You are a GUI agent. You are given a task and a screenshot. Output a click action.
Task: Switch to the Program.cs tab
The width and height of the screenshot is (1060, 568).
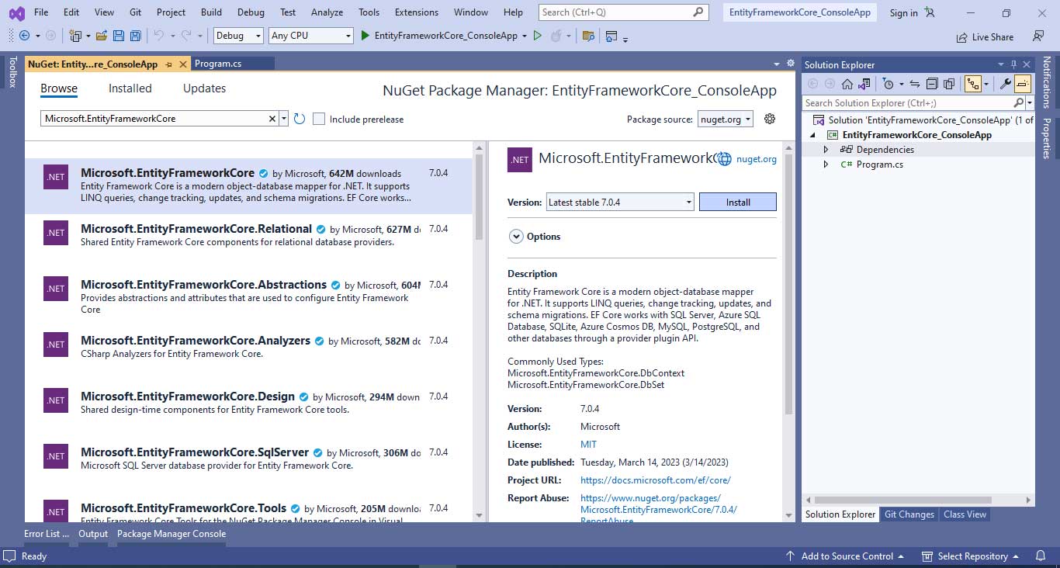pos(232,63)
